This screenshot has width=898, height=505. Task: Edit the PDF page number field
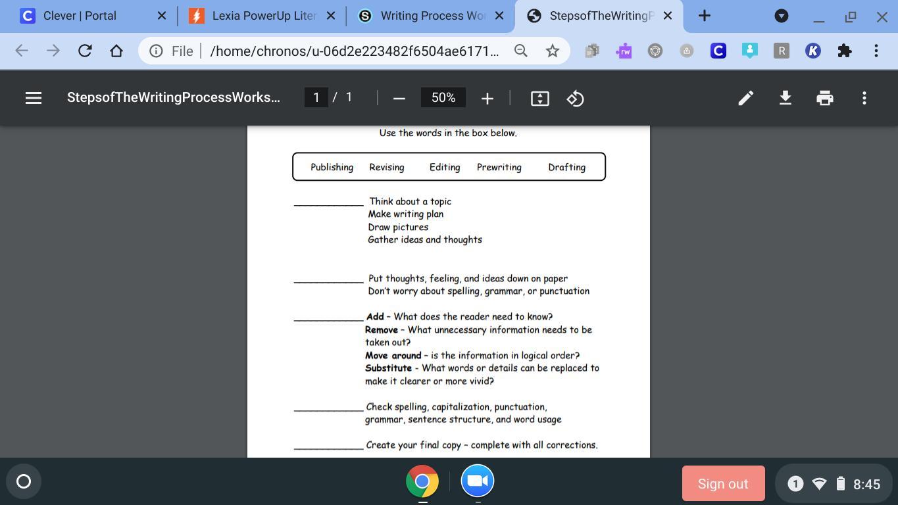316,97
